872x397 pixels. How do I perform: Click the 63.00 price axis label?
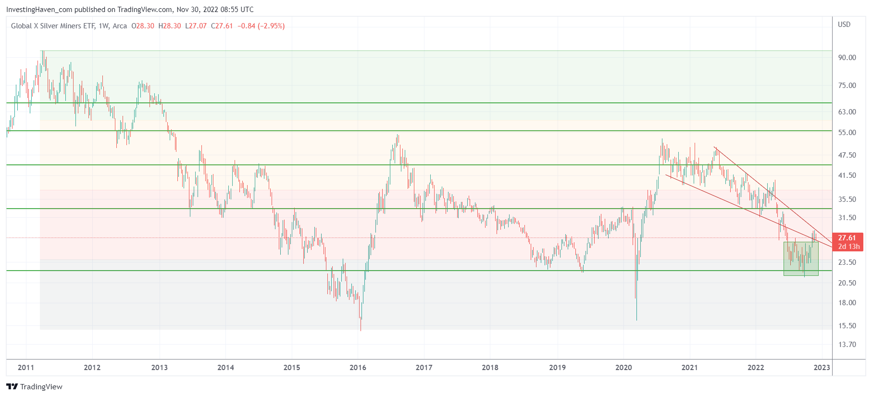click(x=847, y=112)
